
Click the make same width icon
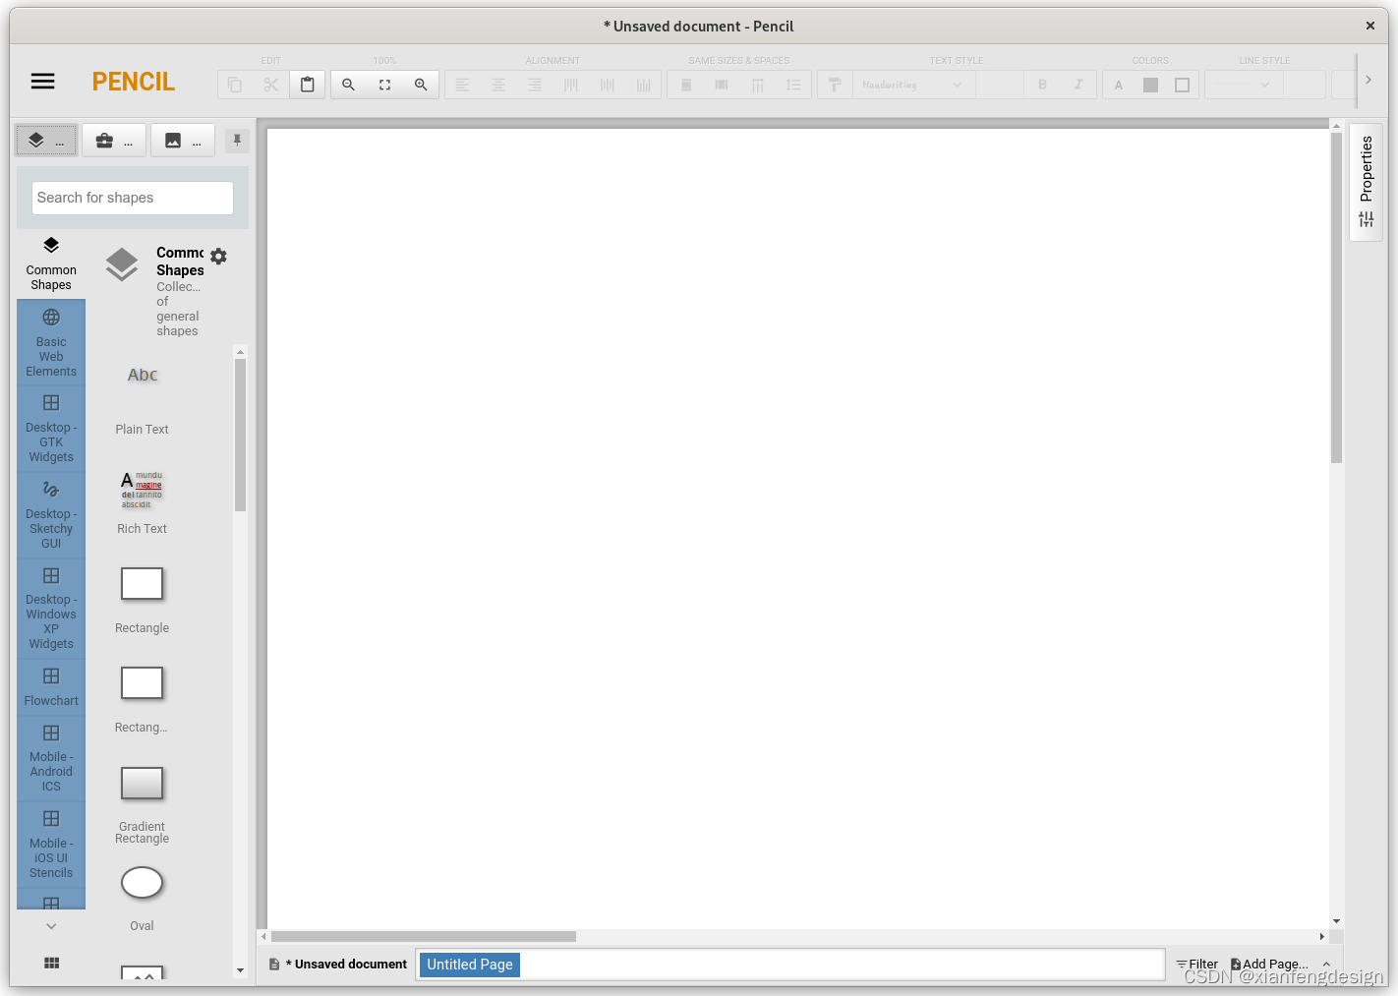click(x=686, y=85)
